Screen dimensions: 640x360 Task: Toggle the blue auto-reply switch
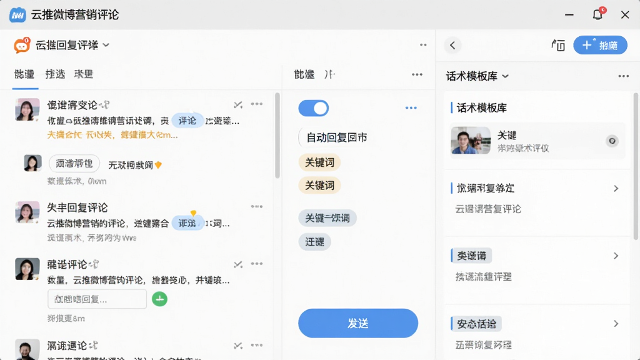point(314,108)
